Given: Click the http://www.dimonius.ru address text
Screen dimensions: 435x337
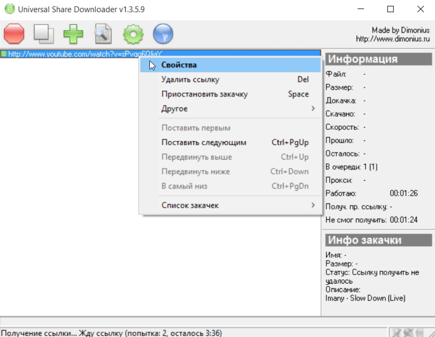Looking at the screenshot, I should point(393,39).
